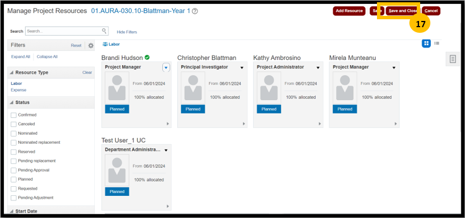Click Christopher Blattman's avatar image
465x218 pixels.
pos(193,88)
